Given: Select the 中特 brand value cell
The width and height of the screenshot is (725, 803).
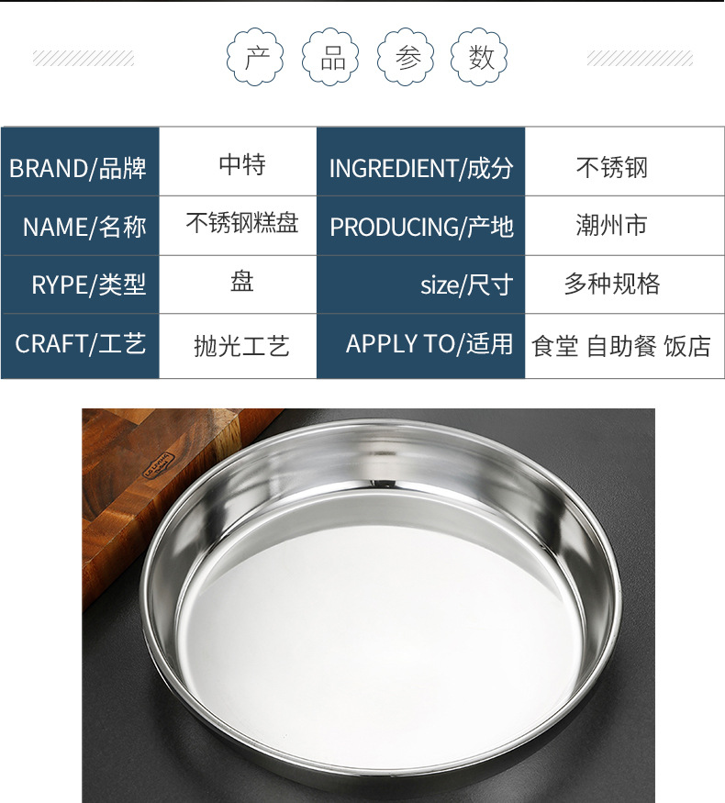Looking at the screenshot, I should point(238,162).
